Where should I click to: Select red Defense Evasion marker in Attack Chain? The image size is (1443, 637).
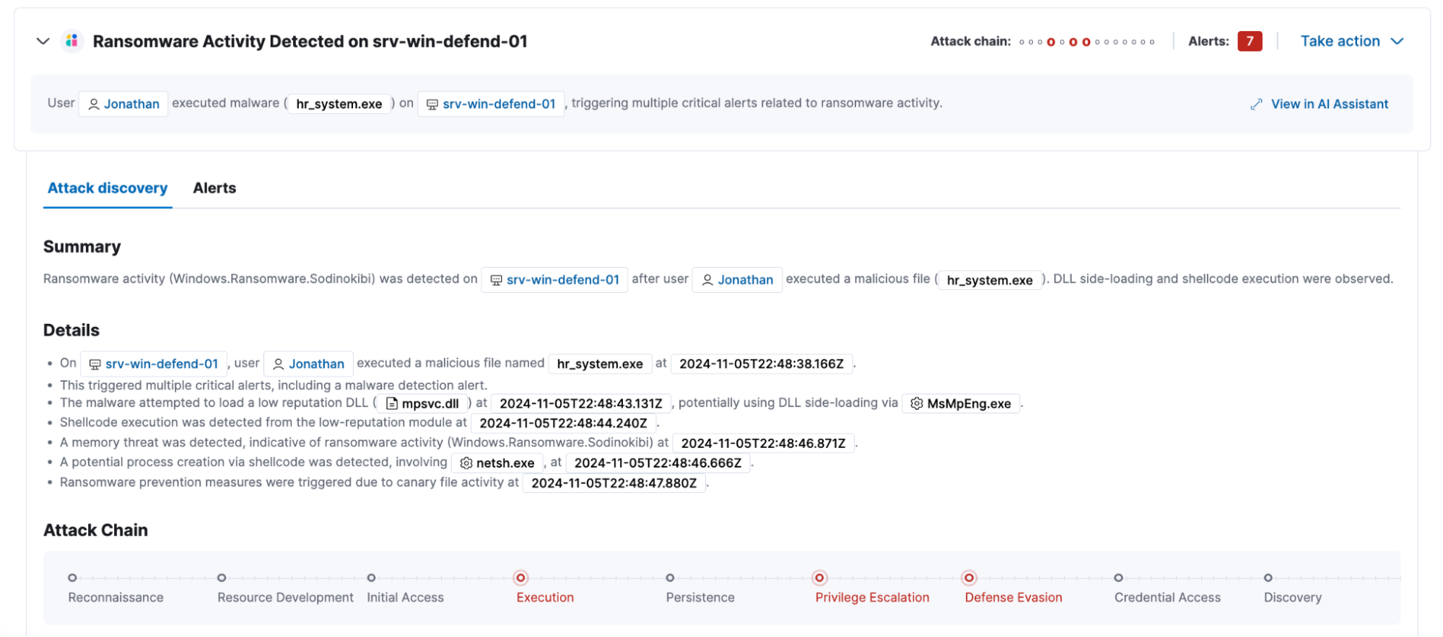click(969, 578)
